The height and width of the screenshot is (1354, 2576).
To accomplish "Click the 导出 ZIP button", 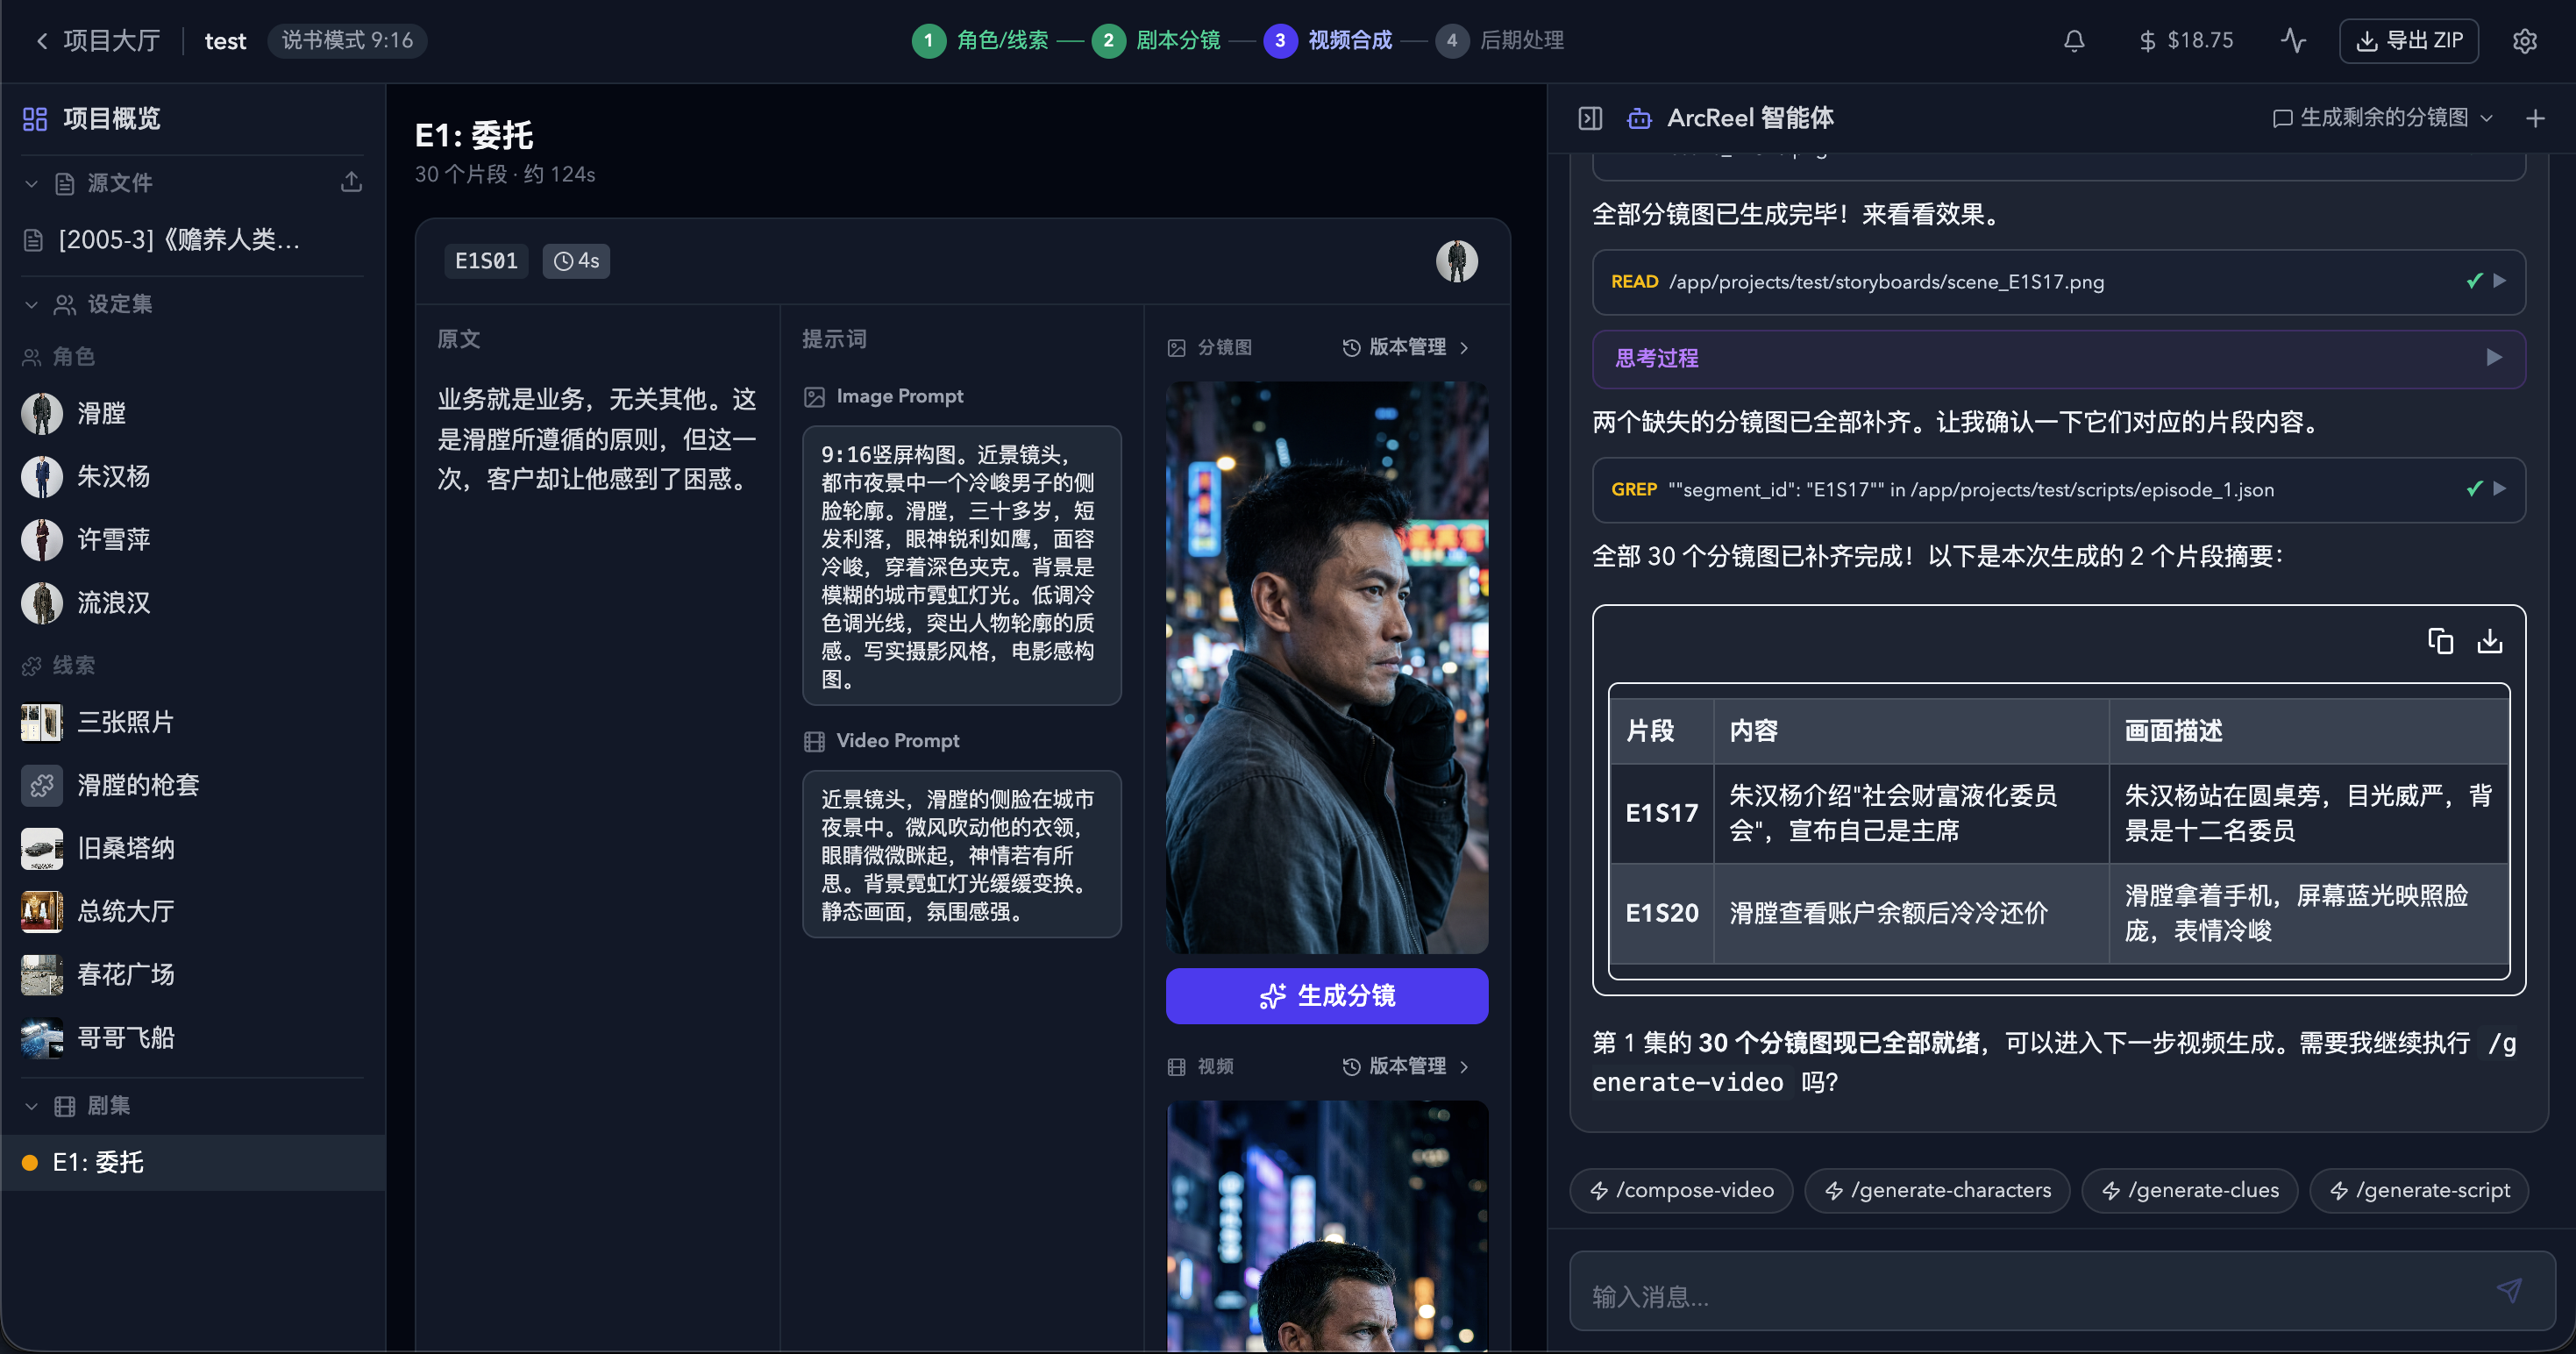I will [2409, 40].
